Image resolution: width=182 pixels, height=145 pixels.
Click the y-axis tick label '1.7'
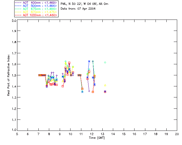(x=14, y=53)
